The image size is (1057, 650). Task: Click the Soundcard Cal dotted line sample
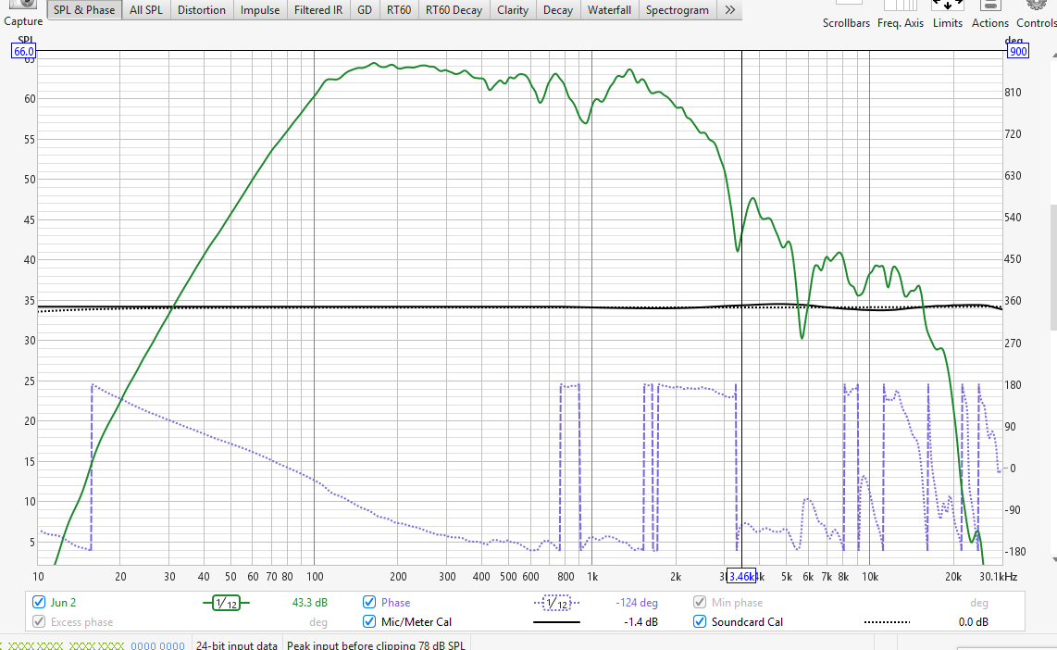click(x=887, y=622)
